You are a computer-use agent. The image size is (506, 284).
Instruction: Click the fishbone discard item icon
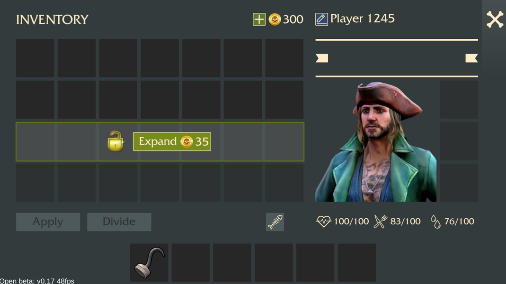click(275, 222)
